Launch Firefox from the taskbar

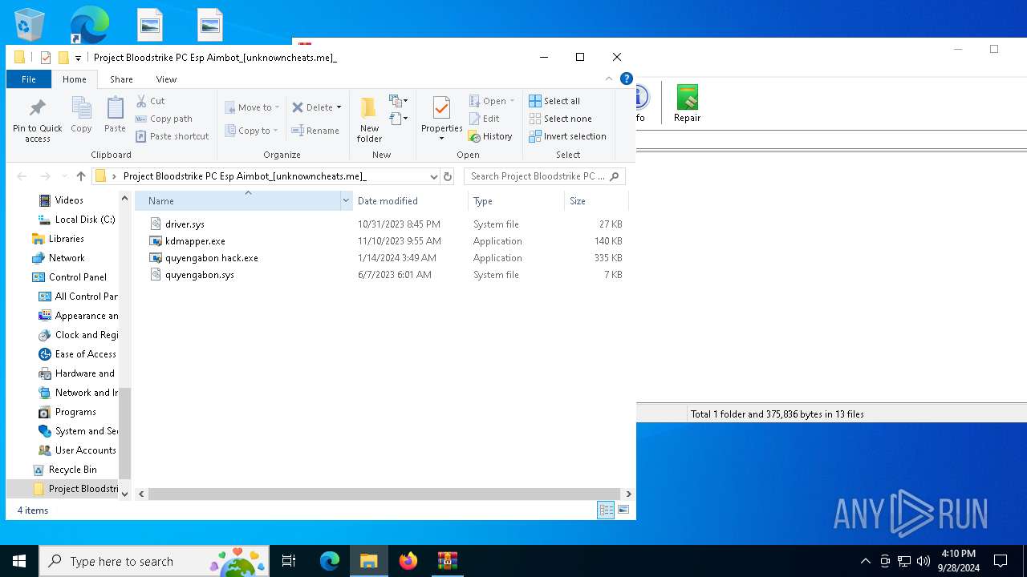coord(408,561)
